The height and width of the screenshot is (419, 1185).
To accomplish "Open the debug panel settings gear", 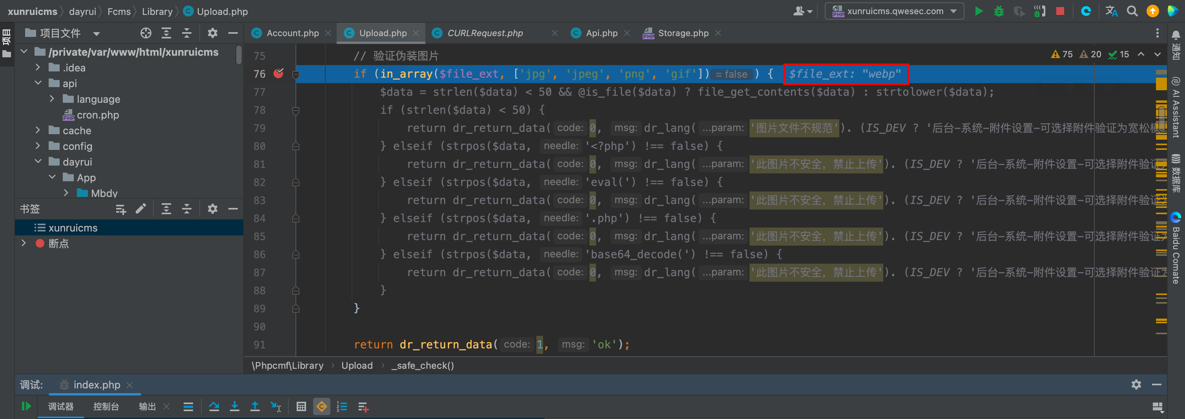I will point(1136,384).
